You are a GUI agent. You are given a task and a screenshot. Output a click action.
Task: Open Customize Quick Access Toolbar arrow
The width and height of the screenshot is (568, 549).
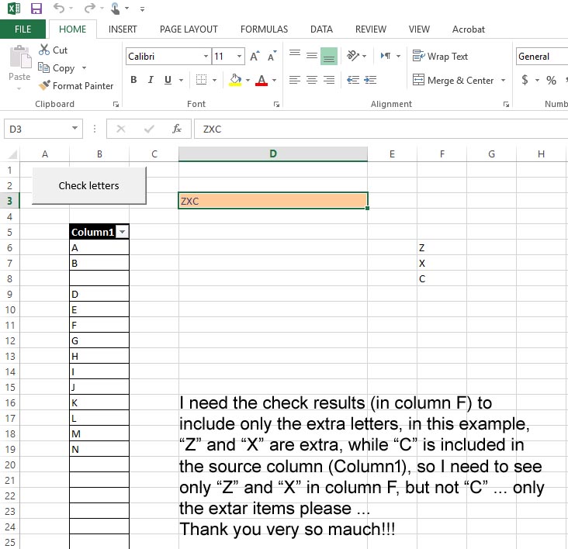(142, 9)
